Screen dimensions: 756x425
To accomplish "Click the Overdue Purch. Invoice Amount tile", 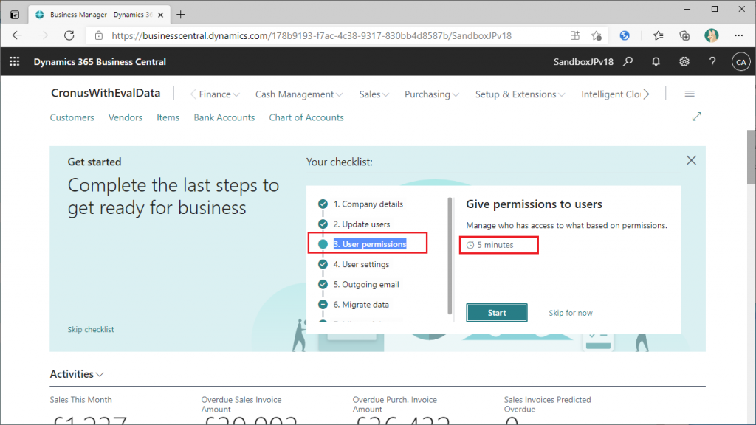I will 401,410.
